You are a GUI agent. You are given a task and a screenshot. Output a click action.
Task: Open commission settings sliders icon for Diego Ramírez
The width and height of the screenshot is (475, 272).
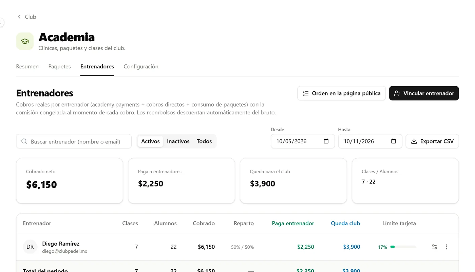(434, 247)
